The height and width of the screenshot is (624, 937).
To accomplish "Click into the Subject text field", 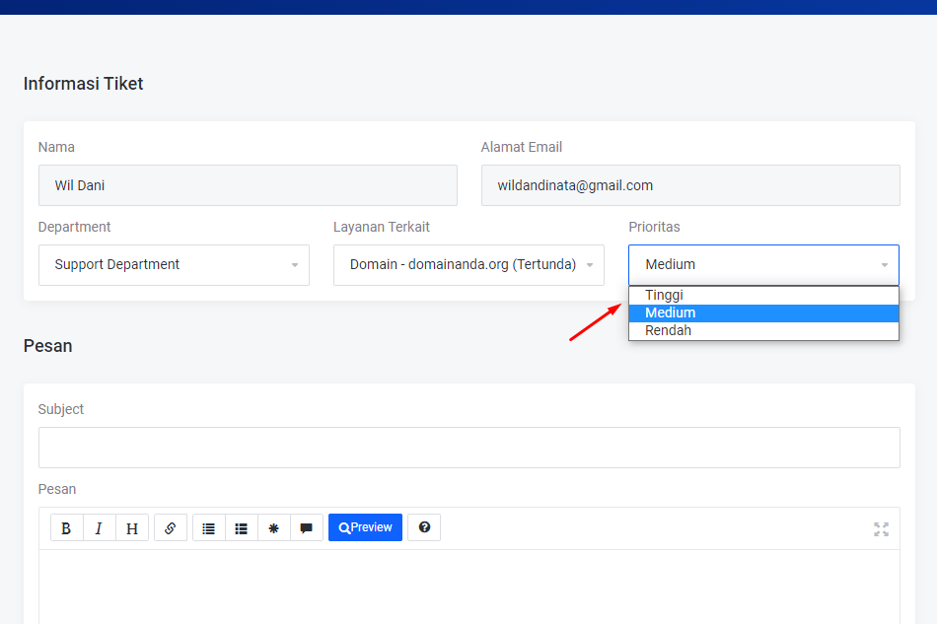I will pos(468,448).
